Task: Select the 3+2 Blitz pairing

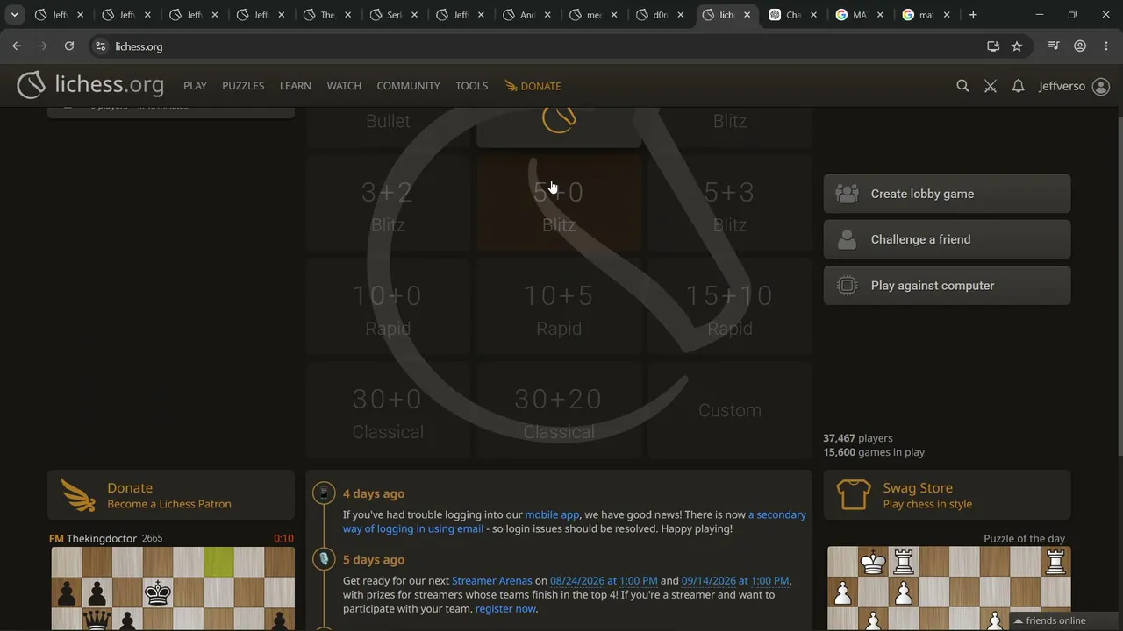Action: coord(388,203)
